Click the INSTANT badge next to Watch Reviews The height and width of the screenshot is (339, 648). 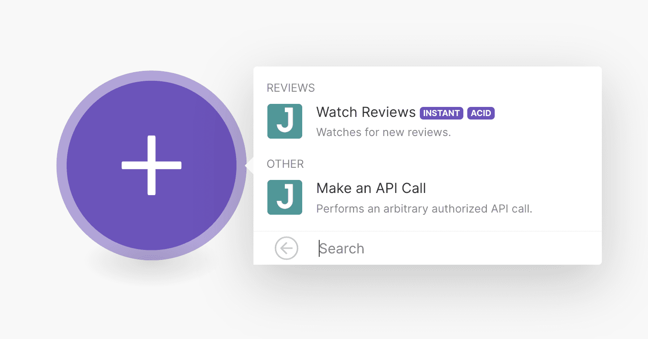pyautogui.click(x=441, y=113)
